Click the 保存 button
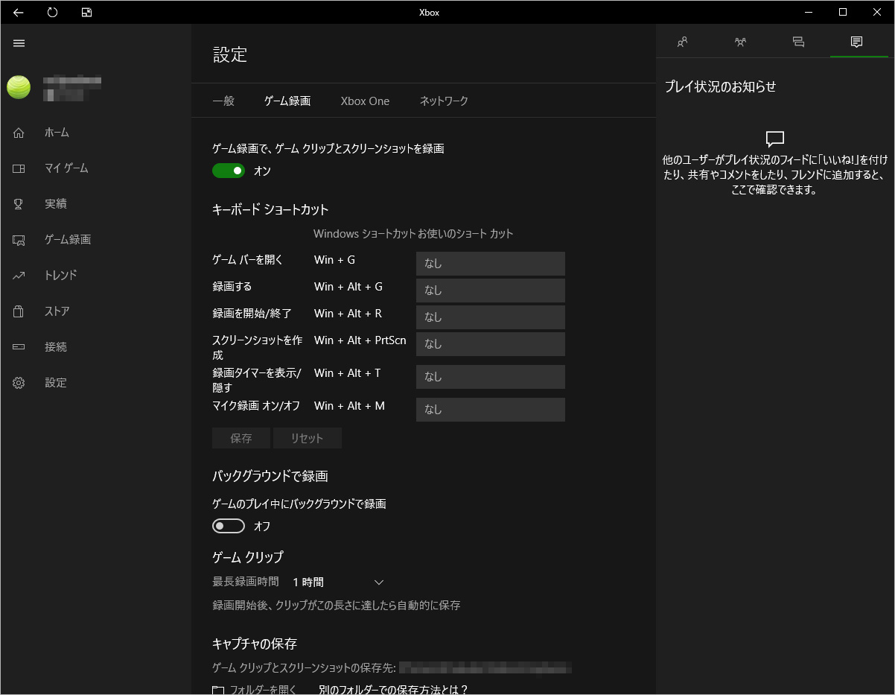The height and width of the screenshot is (695, 895). 241,438
